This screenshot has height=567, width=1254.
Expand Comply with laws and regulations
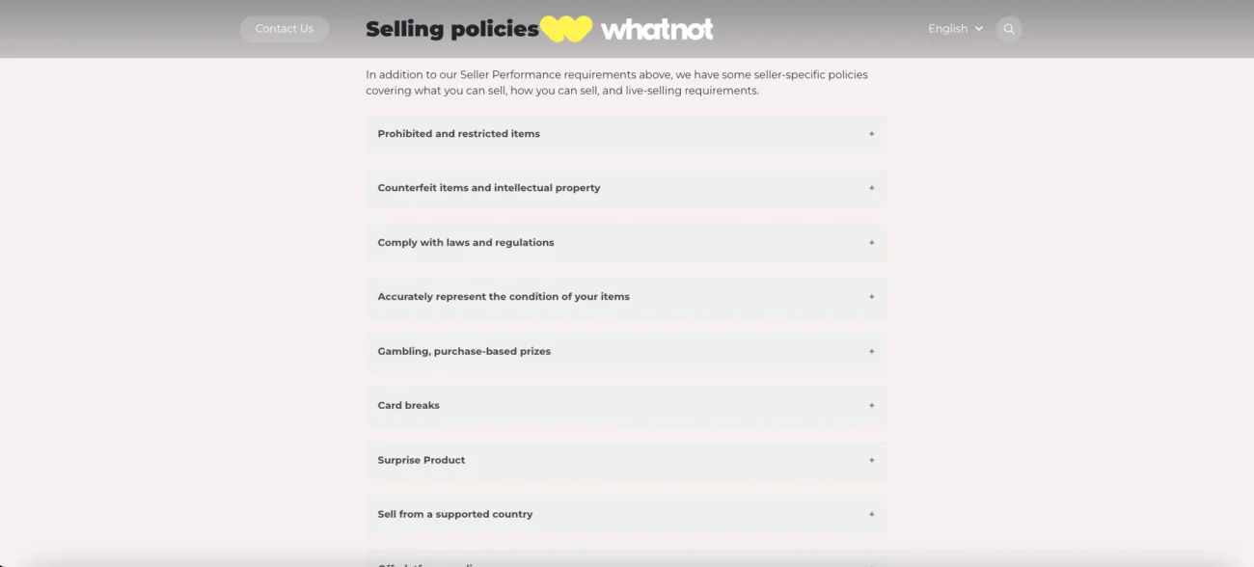tap(466, 243)
